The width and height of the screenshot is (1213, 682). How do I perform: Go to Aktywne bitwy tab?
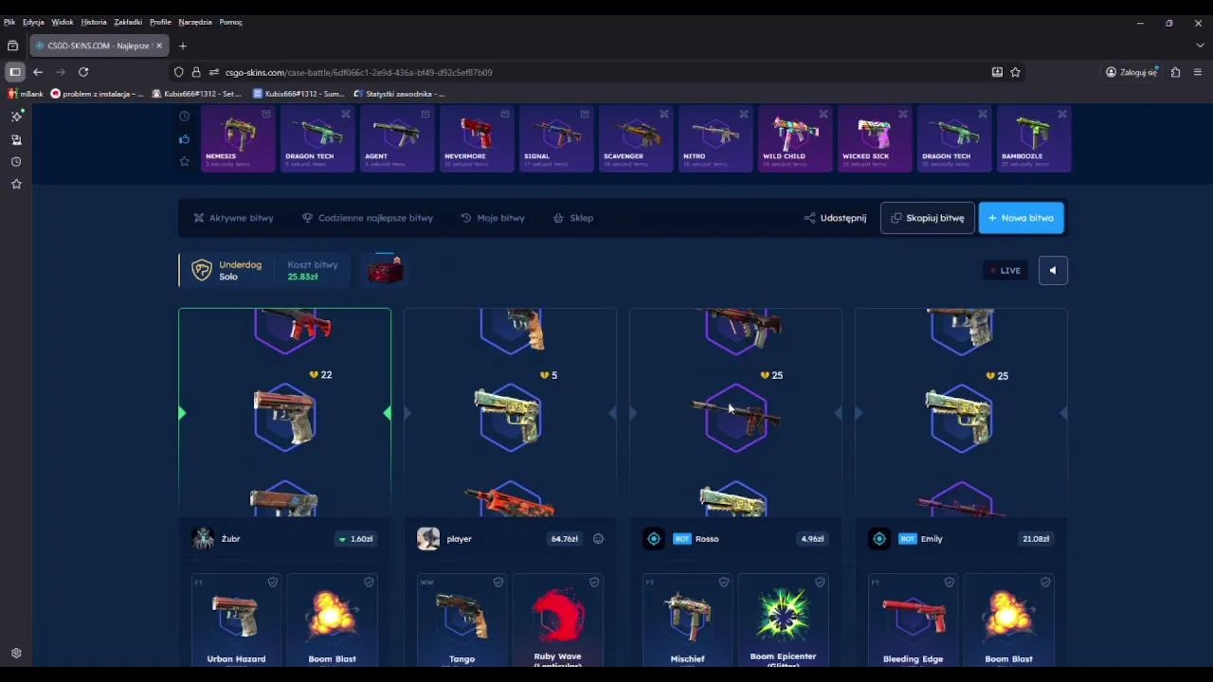233,218
